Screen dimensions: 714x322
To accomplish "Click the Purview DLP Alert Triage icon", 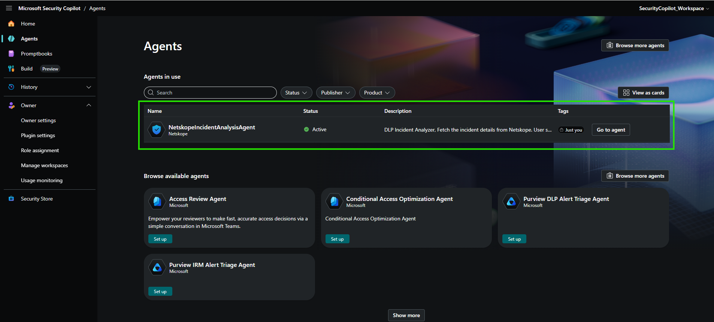I will pyautogui.click(x=511, y=201).
